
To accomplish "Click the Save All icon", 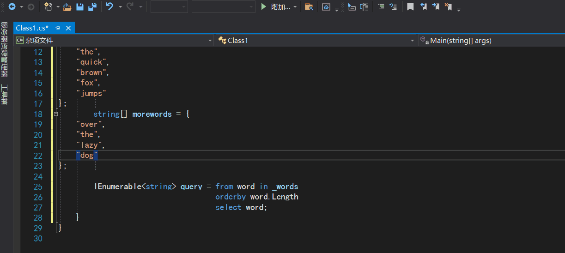I will (92, 6).
